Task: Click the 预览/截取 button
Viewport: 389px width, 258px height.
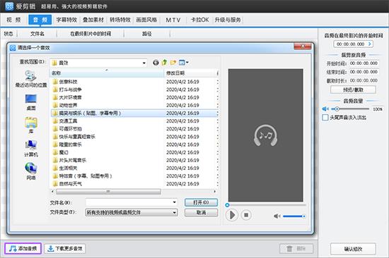Action: [353, 90]
